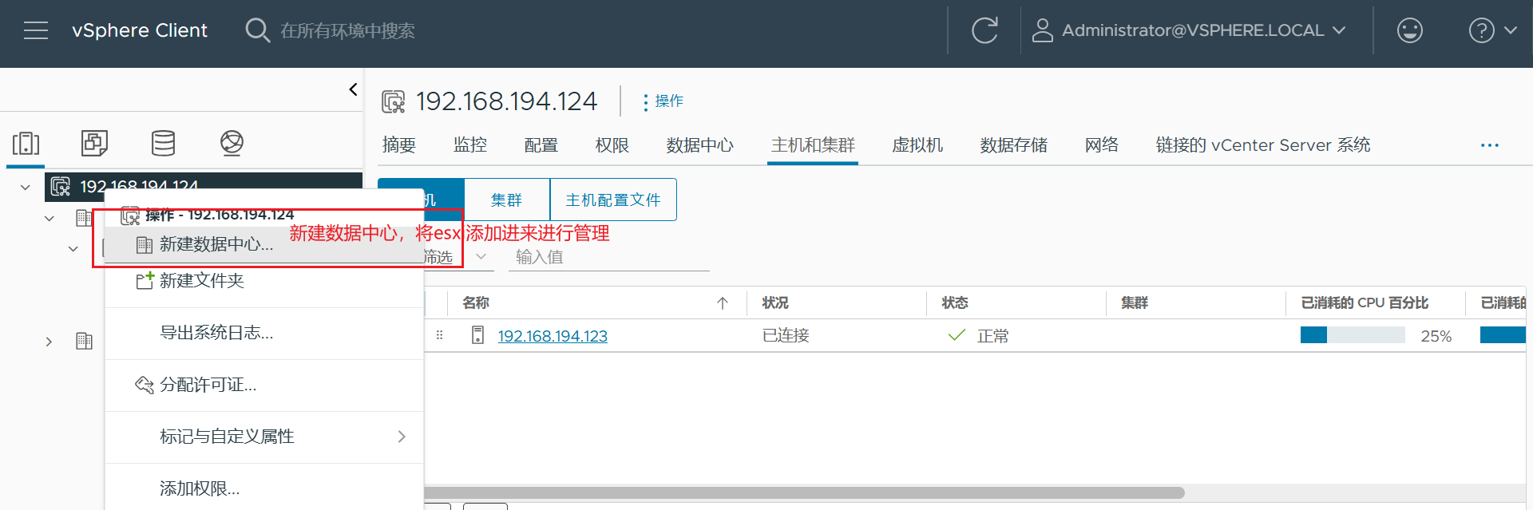
Task: Click the license key icon
Action: [x=145, y=385]
